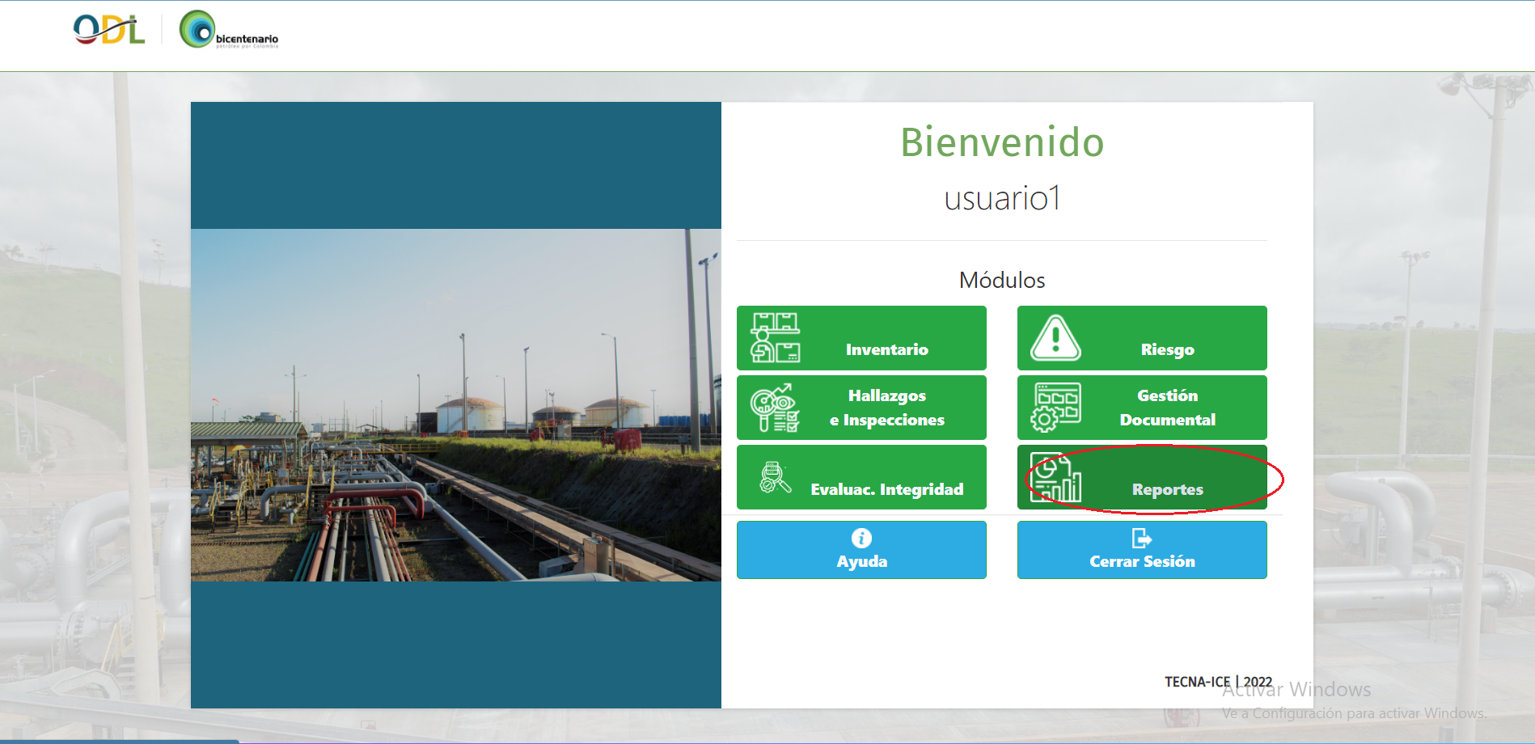Log out using the "Cerrar Sesión" text
Viewport: 1535px width, 744px height.
pos(1141,561)
